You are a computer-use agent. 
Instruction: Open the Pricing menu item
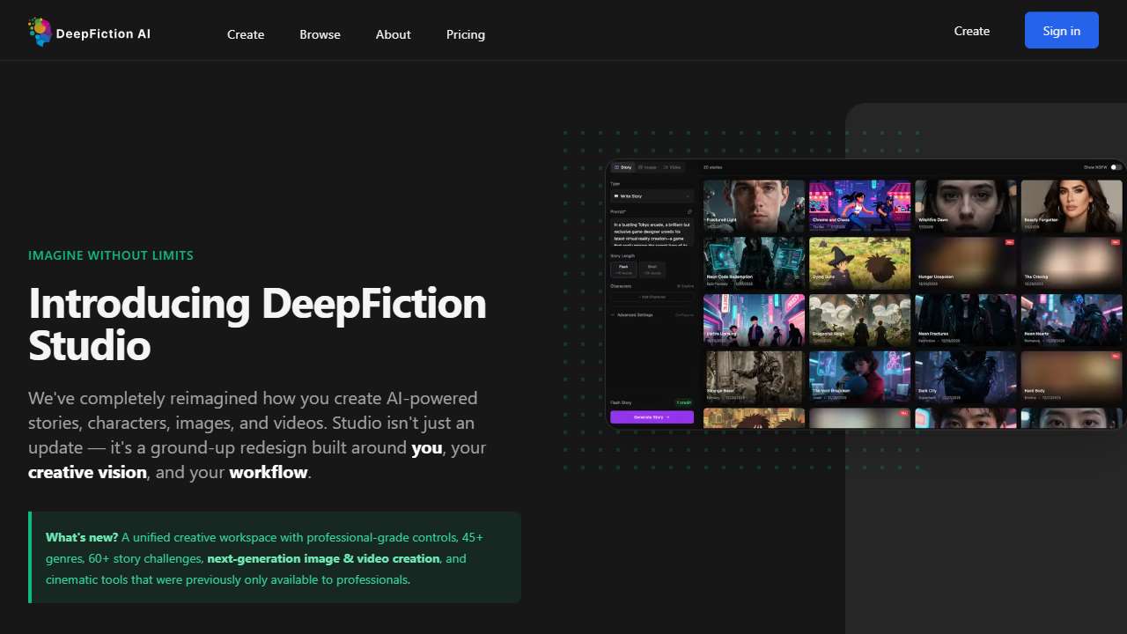point(465,34)
